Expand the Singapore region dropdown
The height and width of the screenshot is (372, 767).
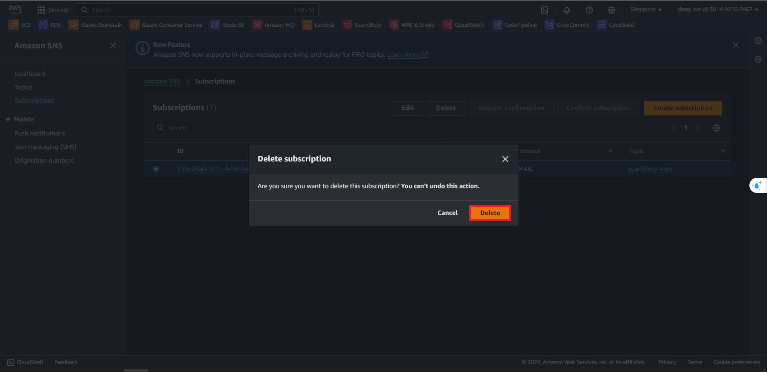pyautogui.click(x=646, y=10)
